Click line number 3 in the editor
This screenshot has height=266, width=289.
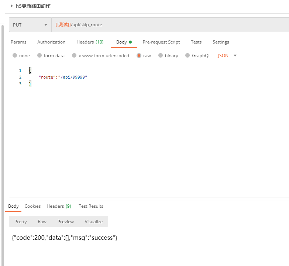[20, 84]
